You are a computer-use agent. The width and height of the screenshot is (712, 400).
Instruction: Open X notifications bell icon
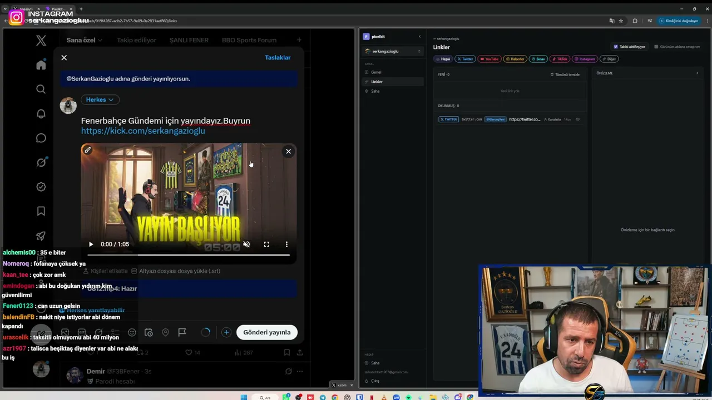[41, 113]
